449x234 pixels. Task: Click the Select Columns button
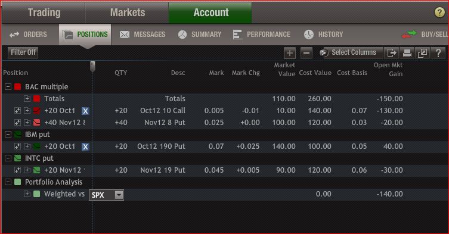[351, 52]
